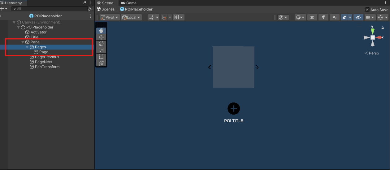390x170 pixels.
Task: Click the next page arrow in scene
Action: (x=257, y=67)
